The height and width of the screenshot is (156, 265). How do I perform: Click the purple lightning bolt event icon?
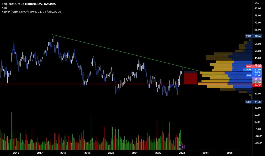[182, 147]
